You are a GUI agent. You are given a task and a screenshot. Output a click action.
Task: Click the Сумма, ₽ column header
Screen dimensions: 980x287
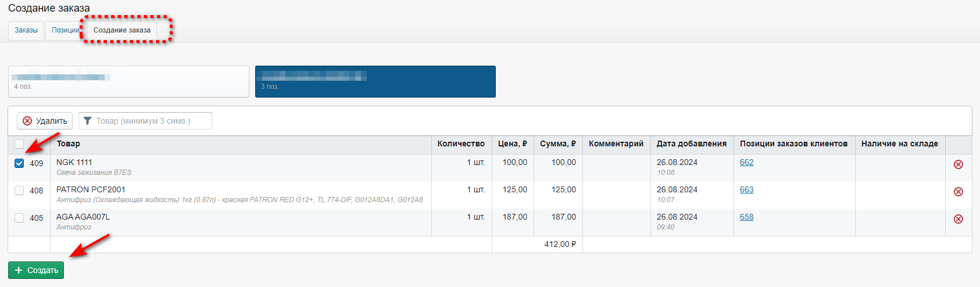click(x=557, y=143)
